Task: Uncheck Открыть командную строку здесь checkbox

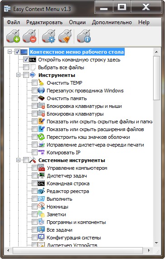Action: coord(26,60)
